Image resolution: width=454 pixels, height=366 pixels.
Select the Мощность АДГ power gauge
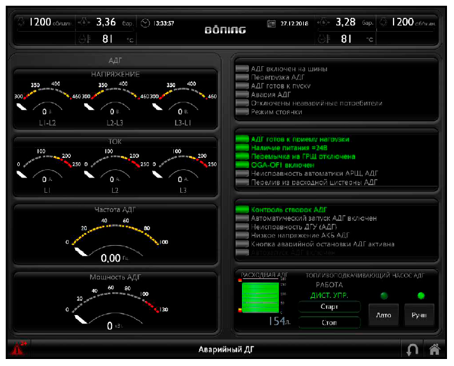point(115,303)
